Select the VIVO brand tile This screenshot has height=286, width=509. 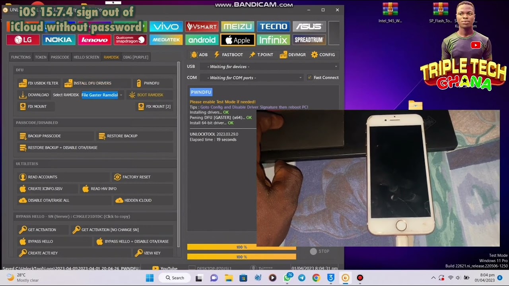[166, 27]
